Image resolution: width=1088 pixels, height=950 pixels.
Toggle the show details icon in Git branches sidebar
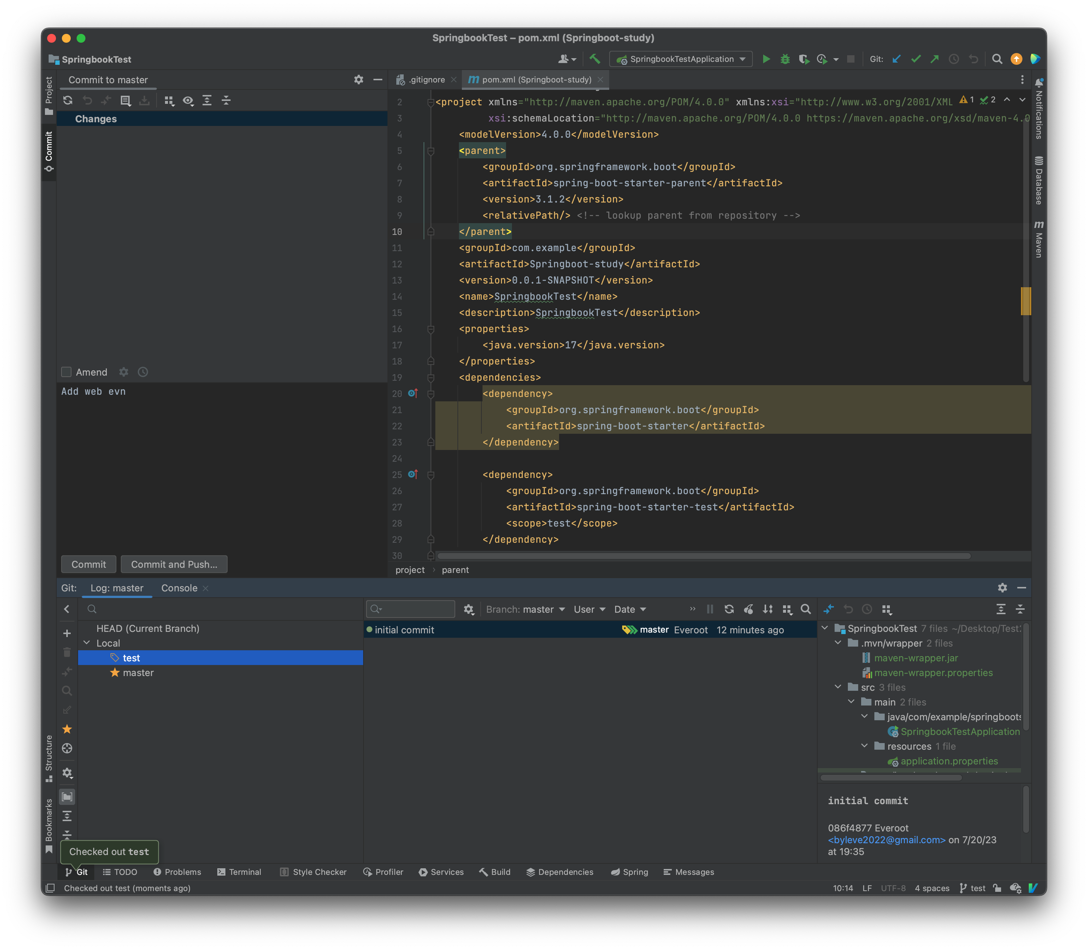[x=67, y=797]
